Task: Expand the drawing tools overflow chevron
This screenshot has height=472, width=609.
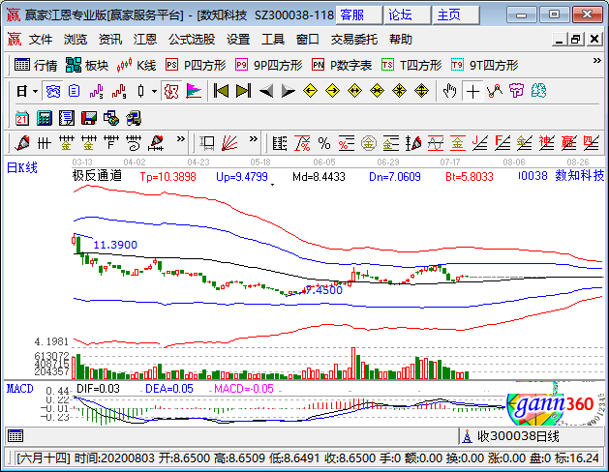Action: [181, 139]
